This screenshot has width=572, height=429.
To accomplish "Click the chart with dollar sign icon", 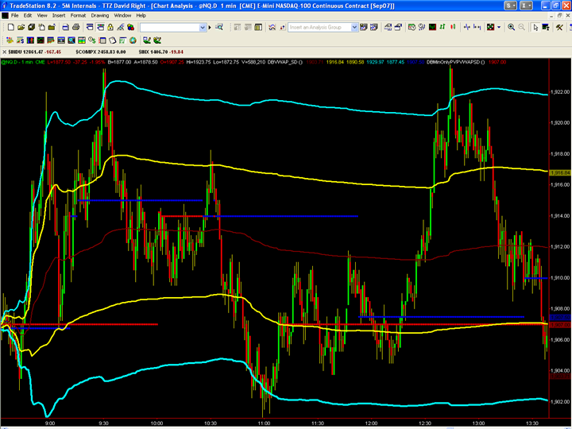I will click(x=21, y=41).
